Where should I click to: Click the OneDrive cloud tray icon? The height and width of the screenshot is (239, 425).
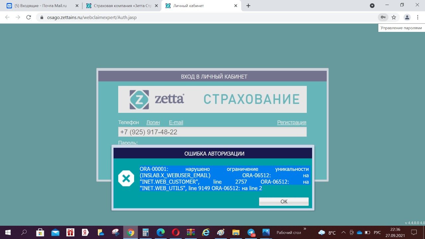(359, 232)
